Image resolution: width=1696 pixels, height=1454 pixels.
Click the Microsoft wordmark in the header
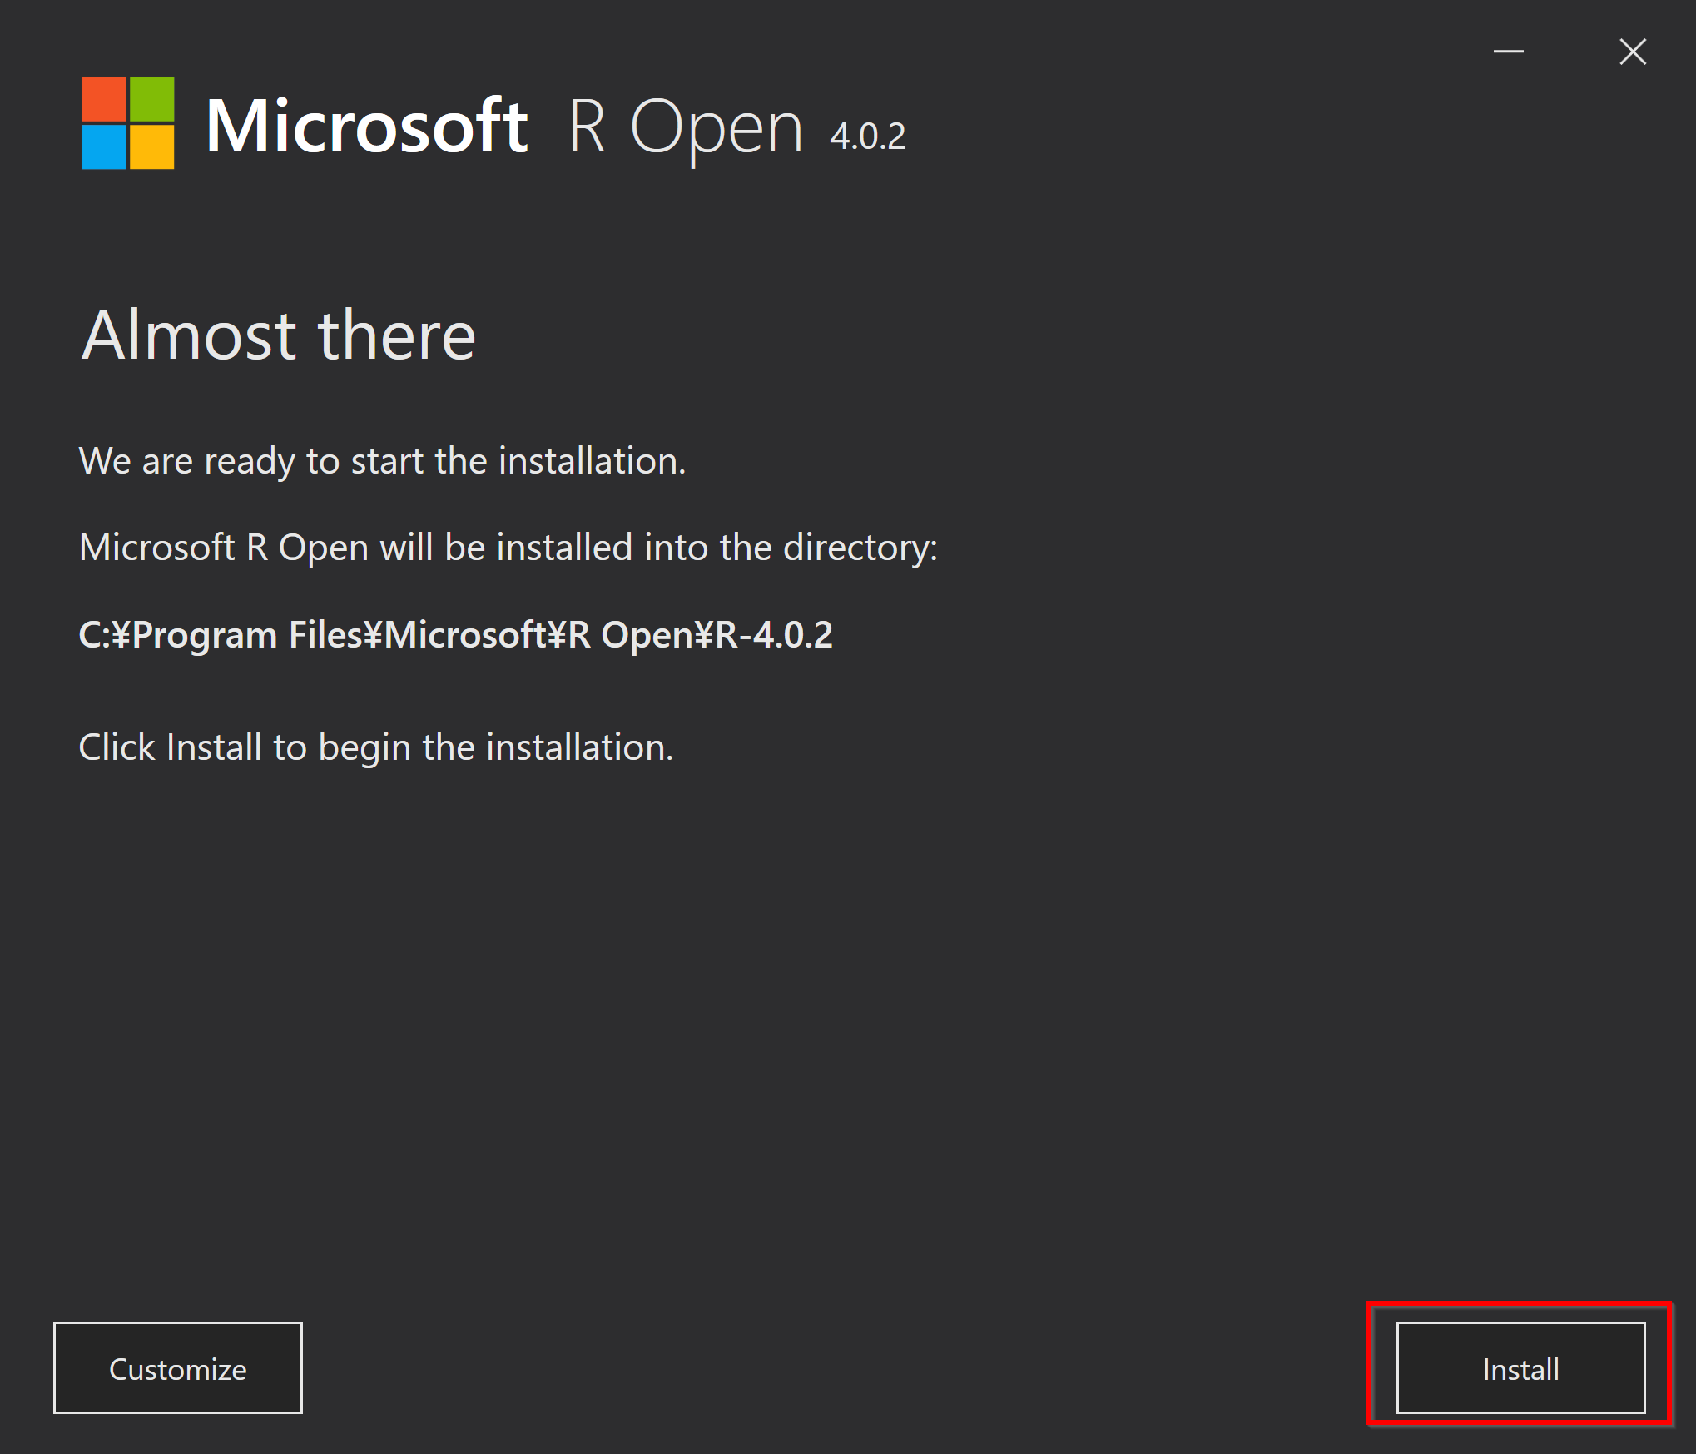366,127
